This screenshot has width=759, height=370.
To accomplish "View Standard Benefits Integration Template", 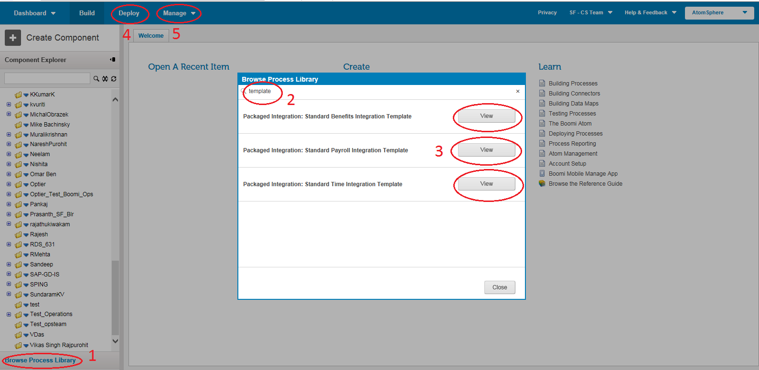I will (x=486, y=116).
